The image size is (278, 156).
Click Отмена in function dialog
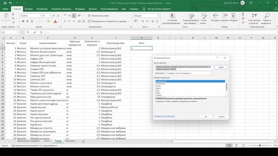point(221,117)
